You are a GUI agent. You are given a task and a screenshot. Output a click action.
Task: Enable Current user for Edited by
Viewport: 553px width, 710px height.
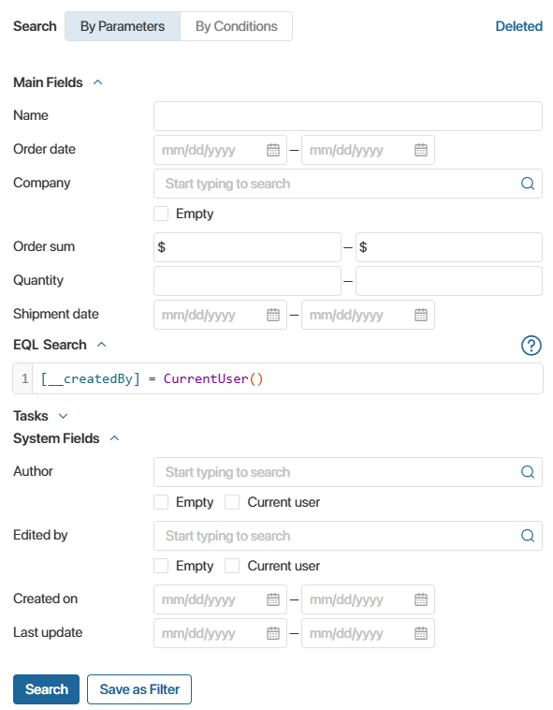[x=232, y=566]
